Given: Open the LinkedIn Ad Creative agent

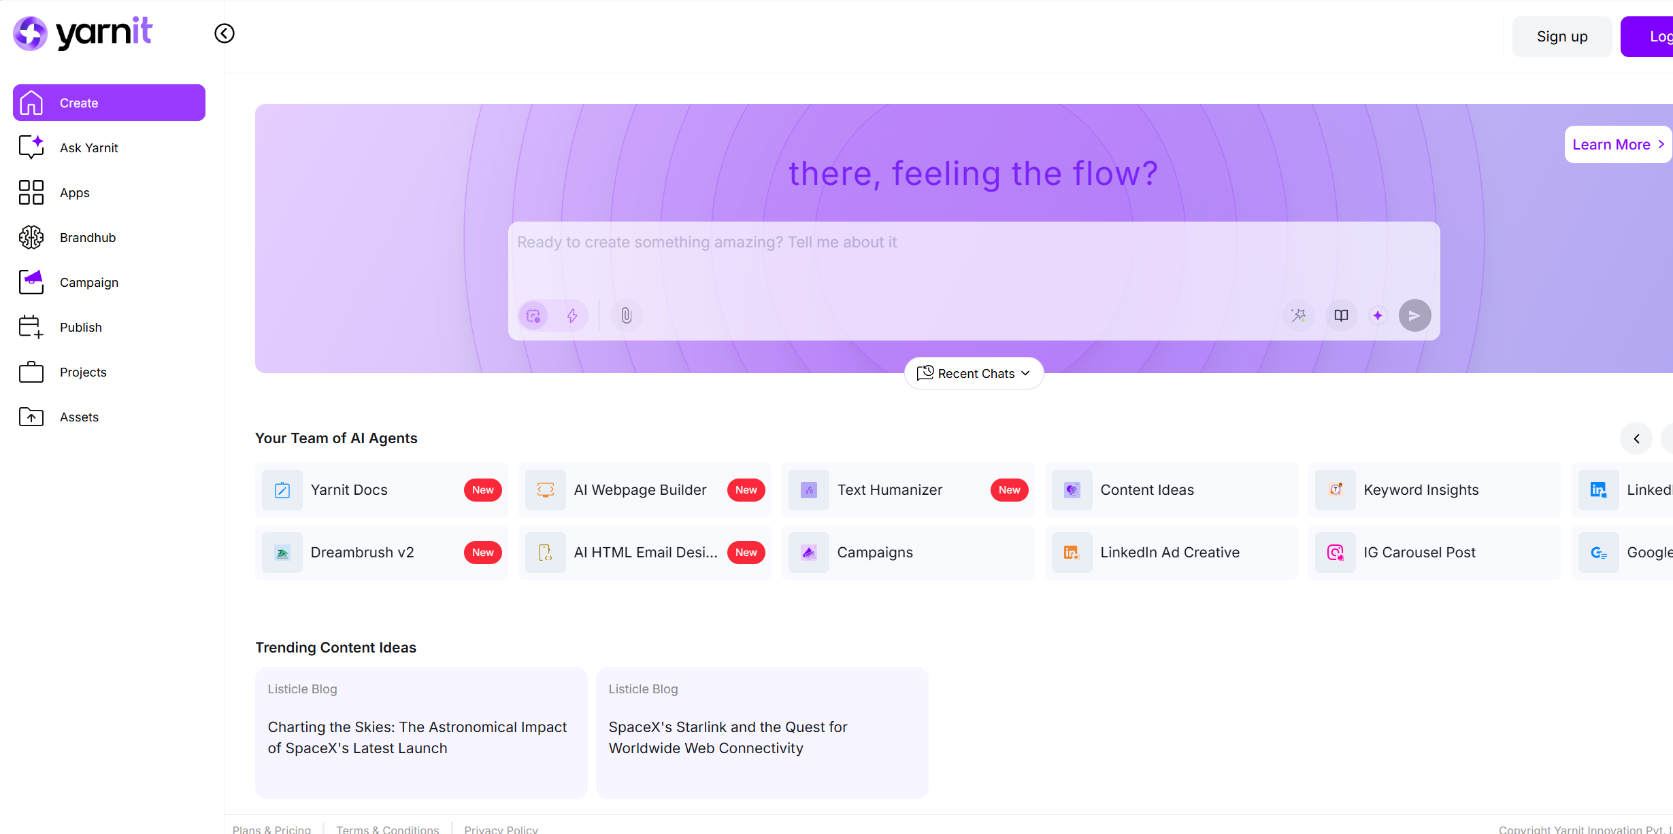Looking at the screenshot, I should pos(1172,553).
